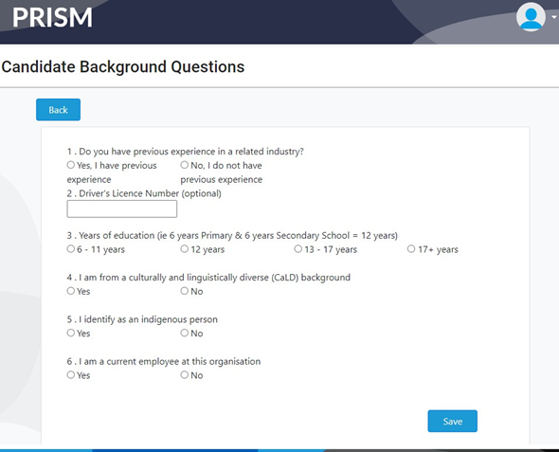Choose No for current employee question

point(185,375)
